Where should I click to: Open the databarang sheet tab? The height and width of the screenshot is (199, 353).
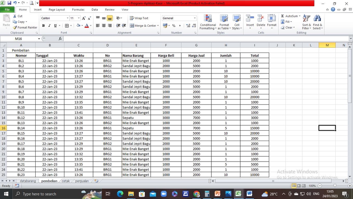pyautogui.click(x=28, y=181)
